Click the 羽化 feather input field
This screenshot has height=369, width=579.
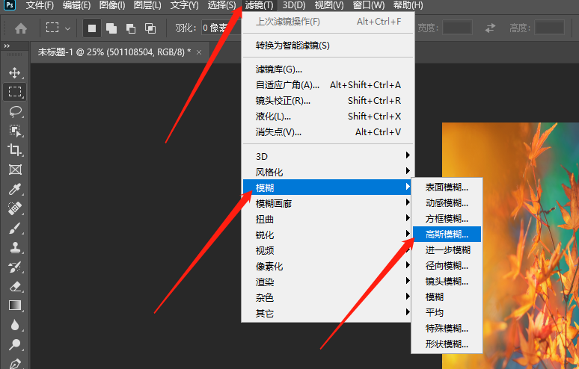221,28
